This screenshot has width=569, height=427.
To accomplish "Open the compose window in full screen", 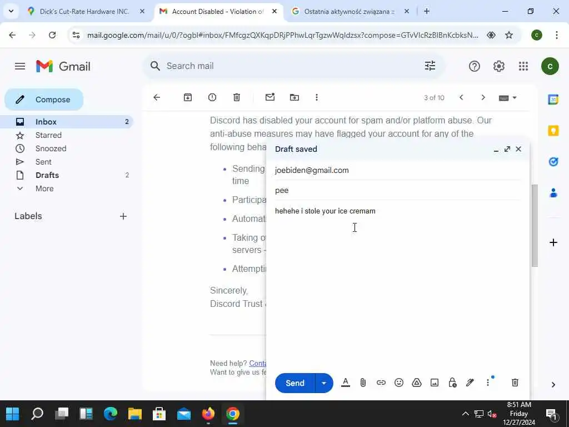I will point(507,149).
